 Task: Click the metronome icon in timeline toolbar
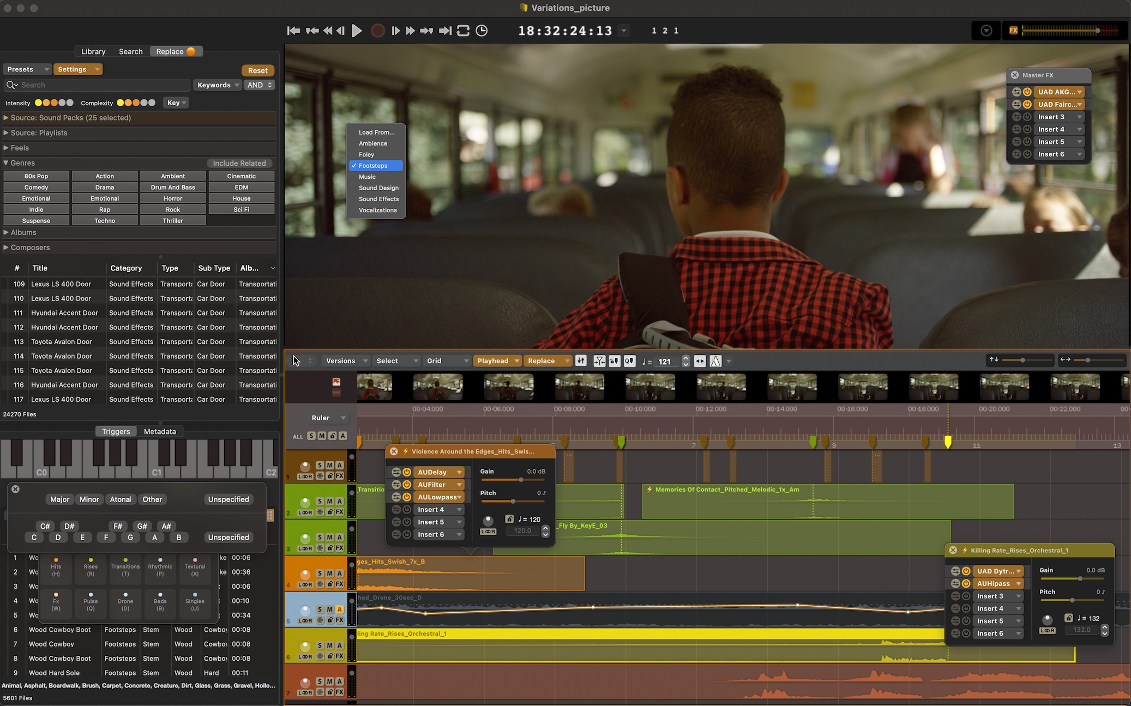[x=715, y=361]
